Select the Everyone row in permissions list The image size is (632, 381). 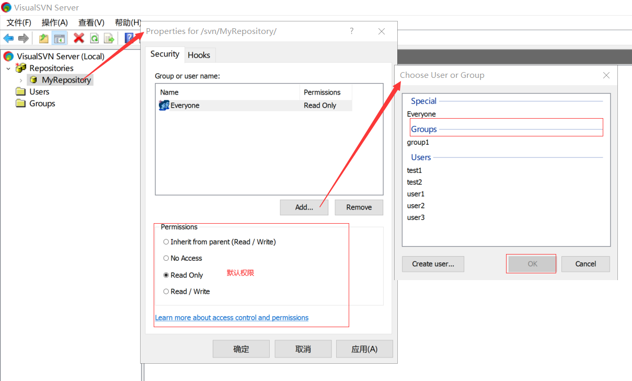click(x=255, y=105)
